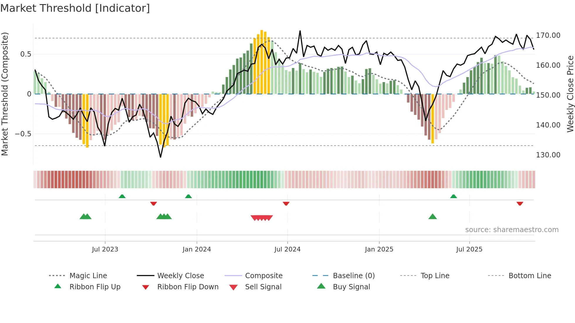Viewport: 575px width, 323px height.
Task: Click the Buy Signal legend triangle icon
Action: coord(321,286)
